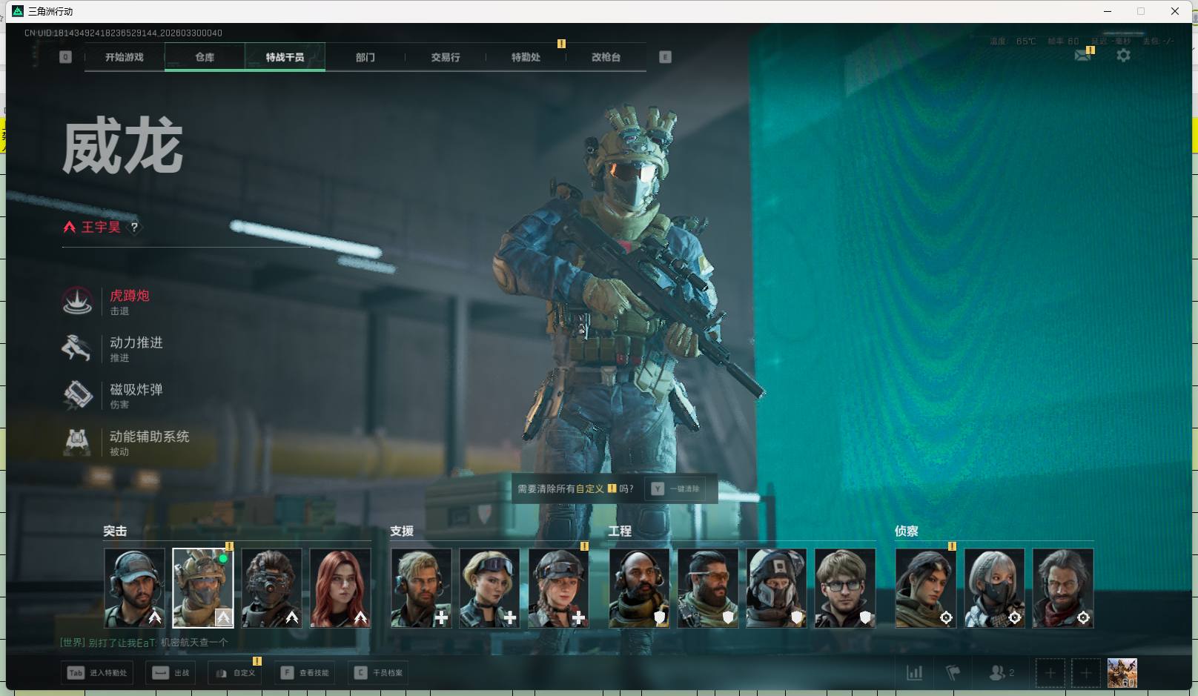Select the red-haired female assault operator
Screen dimensions: 1198x696
(340, 588)
